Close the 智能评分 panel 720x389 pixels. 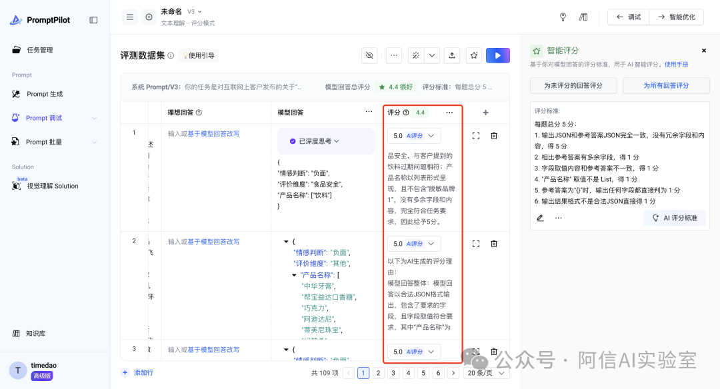704,51
